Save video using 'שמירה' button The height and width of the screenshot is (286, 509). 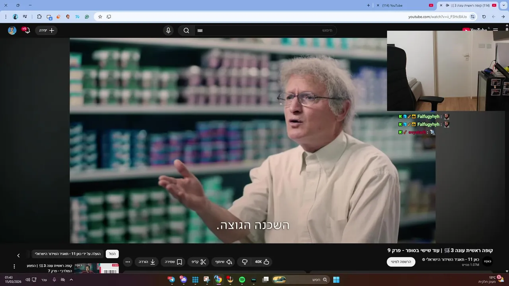(x=173, y=262)
